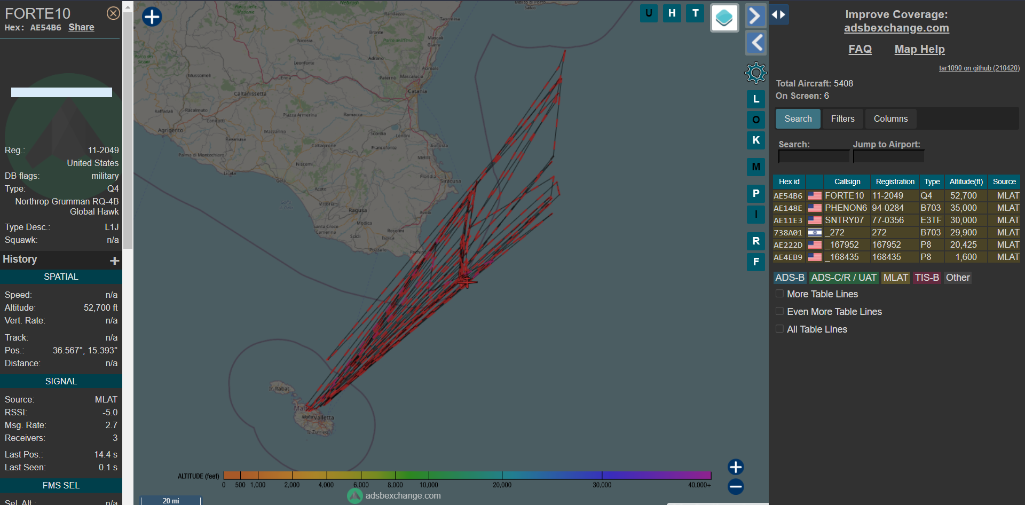This screenshot has height=505, width=1025.
Task: Toggle sidebar width with double-arrow button
Action: click(x=779, y=14)
